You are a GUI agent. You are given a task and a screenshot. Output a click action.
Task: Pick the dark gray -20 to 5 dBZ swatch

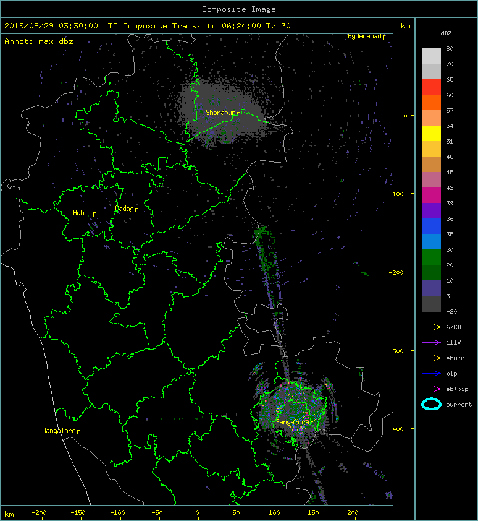(431, 304)
